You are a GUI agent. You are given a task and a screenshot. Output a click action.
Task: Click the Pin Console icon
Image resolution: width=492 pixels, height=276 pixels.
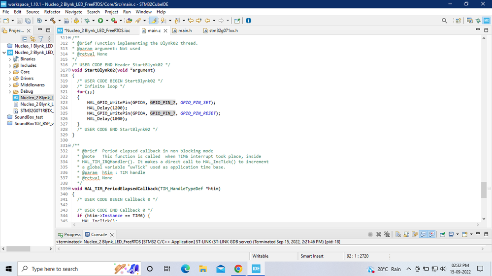tap(443, 234)
